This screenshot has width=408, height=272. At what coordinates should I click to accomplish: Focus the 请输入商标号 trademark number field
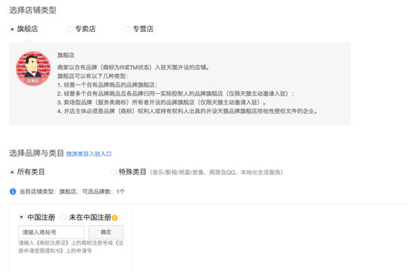tap(51, 232)
